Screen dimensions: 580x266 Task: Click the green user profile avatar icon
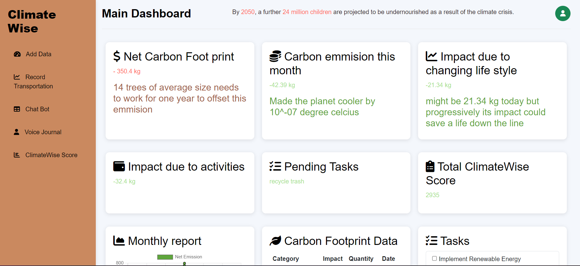click(563, 13)
